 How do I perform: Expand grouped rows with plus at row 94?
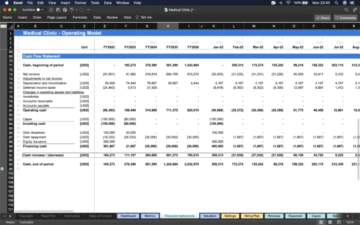click(x=2, y=169)
